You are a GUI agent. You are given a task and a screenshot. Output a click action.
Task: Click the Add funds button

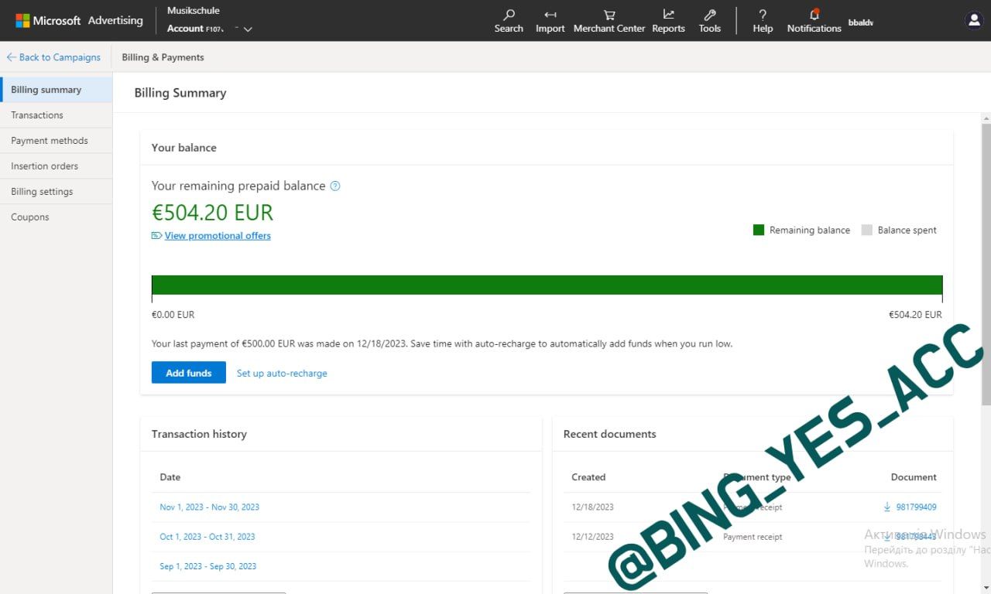[188, 373]
